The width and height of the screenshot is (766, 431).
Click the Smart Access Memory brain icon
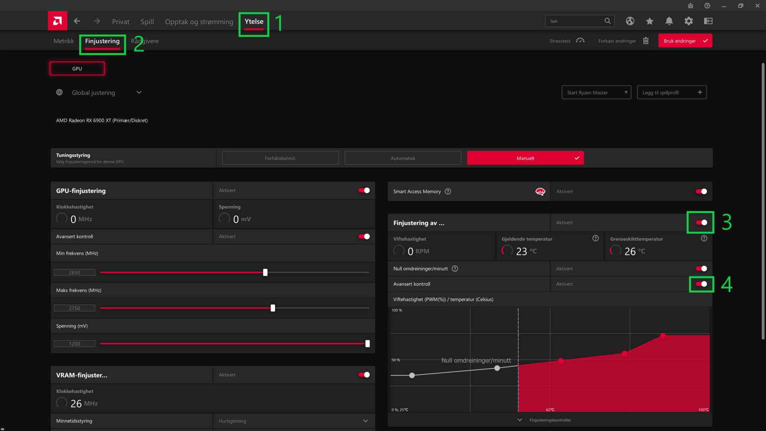pos(540,192)
